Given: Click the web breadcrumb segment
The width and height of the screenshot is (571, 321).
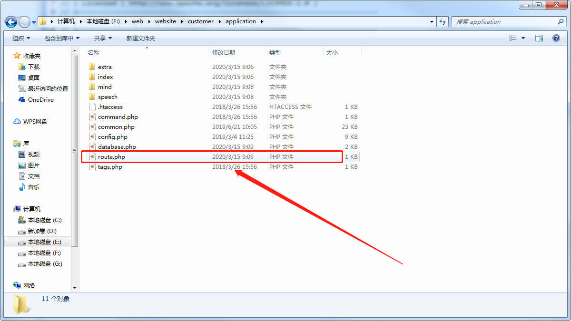Looking at the screenshot, I should [x=137, y=21].
